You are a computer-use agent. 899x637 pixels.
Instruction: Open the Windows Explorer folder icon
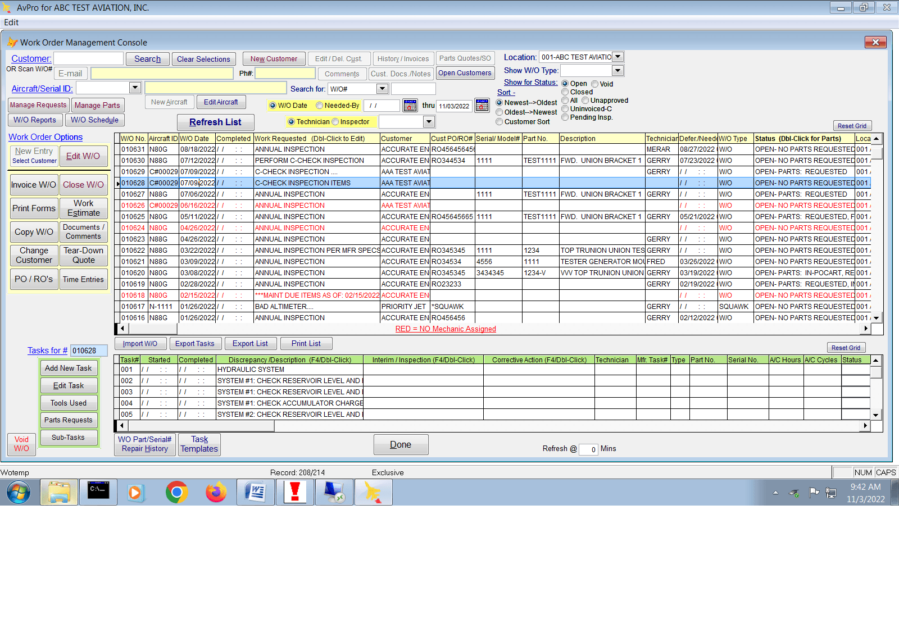[59, 493]
